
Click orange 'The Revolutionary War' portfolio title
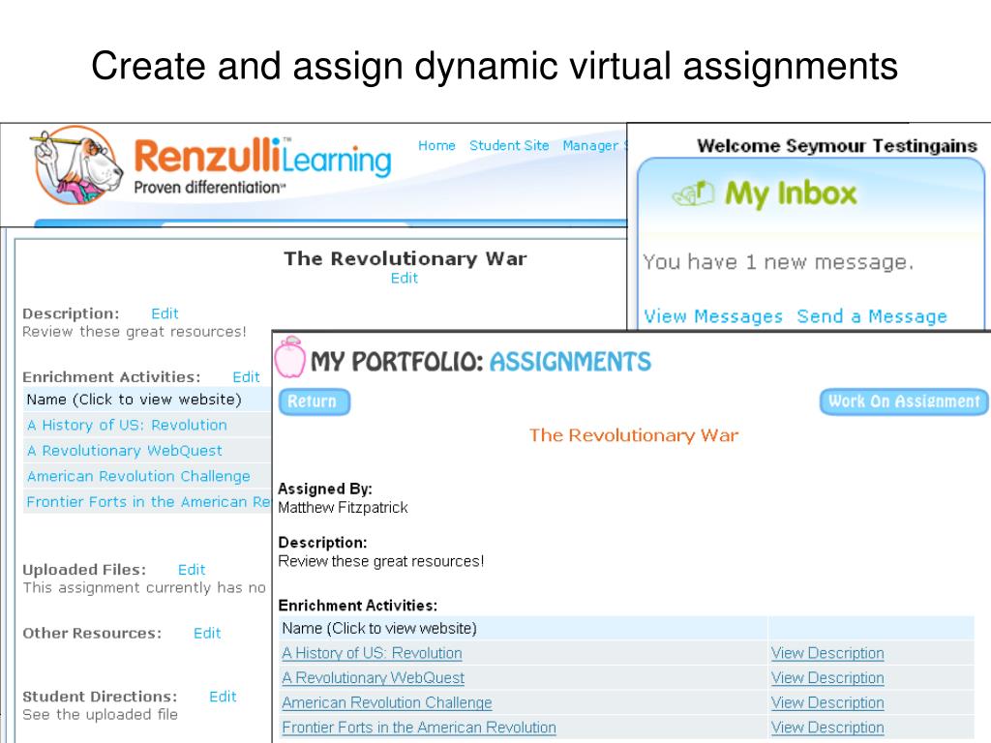pos(634,435)
